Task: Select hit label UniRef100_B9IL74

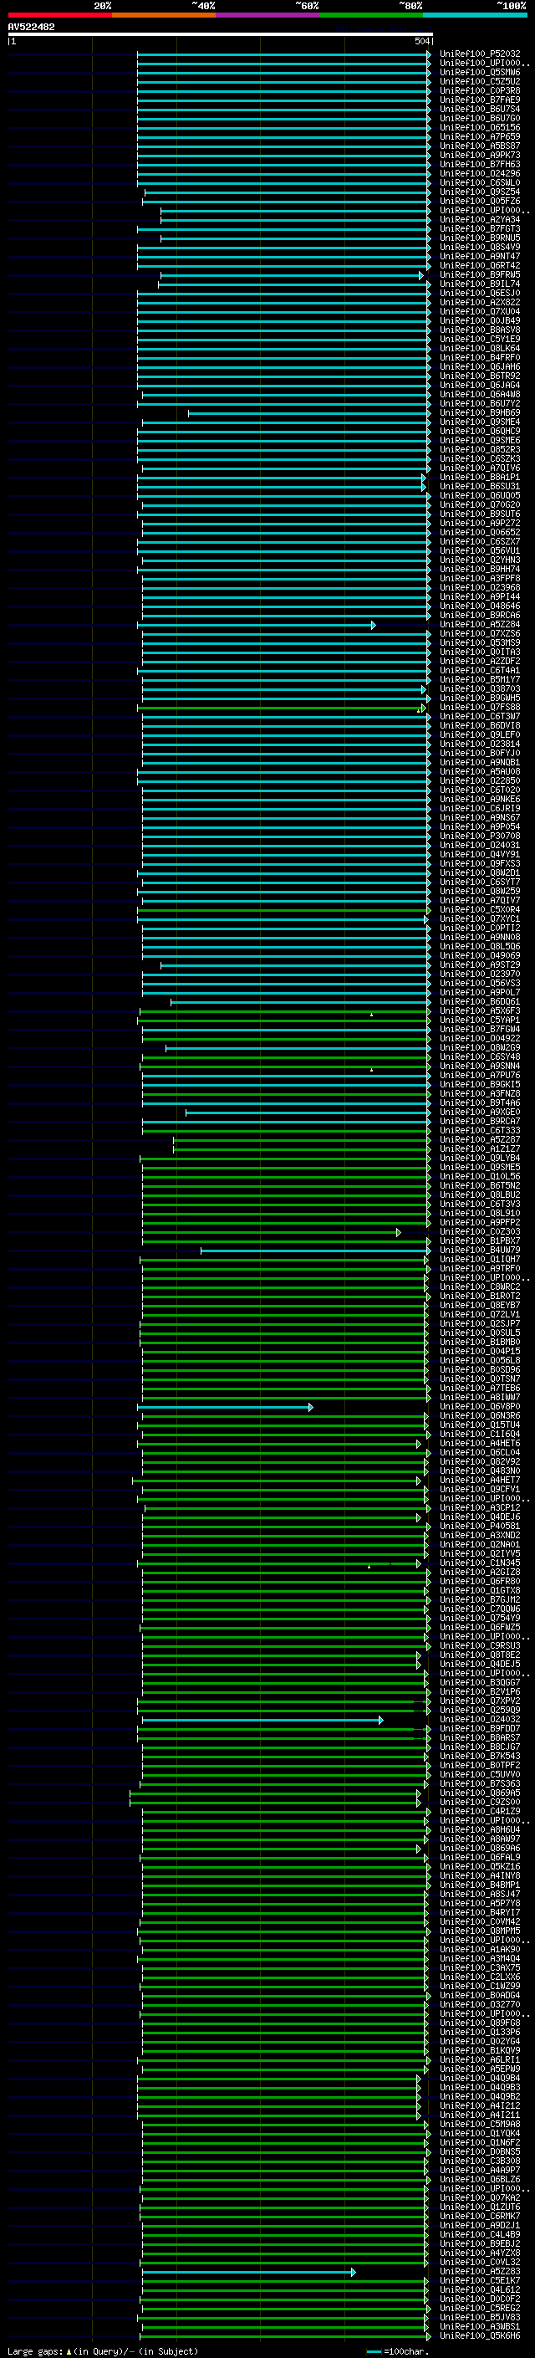Action: [x=480, y=284]
